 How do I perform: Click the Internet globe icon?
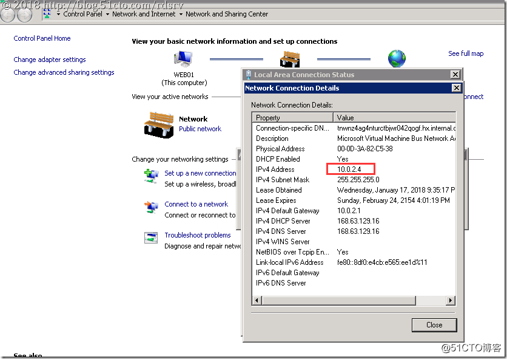(397, 59)
